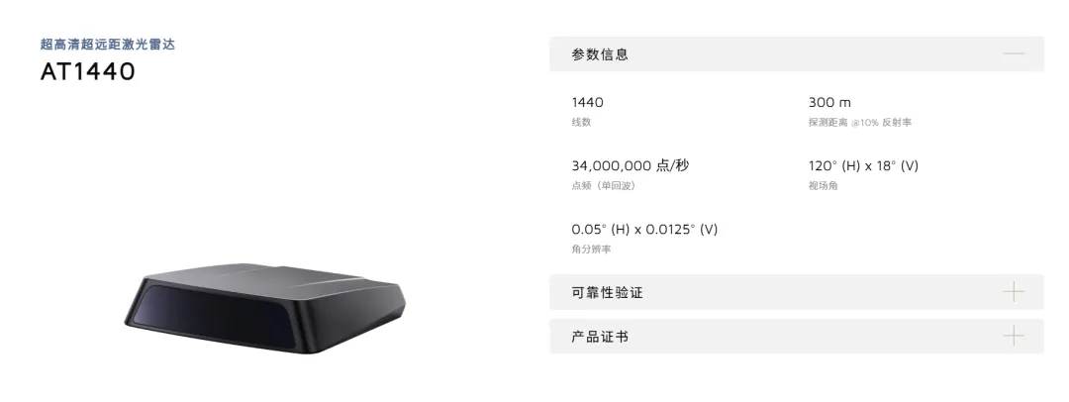Viewport: 1069px width, 402px height.
Task: Click the 角分辨率 label
Action: pyautogui.click(x=591, y=250)
